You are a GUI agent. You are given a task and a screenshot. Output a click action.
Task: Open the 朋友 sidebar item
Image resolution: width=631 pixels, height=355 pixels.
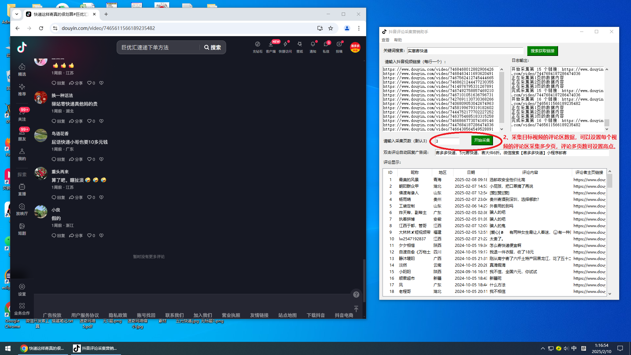pos(22,135)
